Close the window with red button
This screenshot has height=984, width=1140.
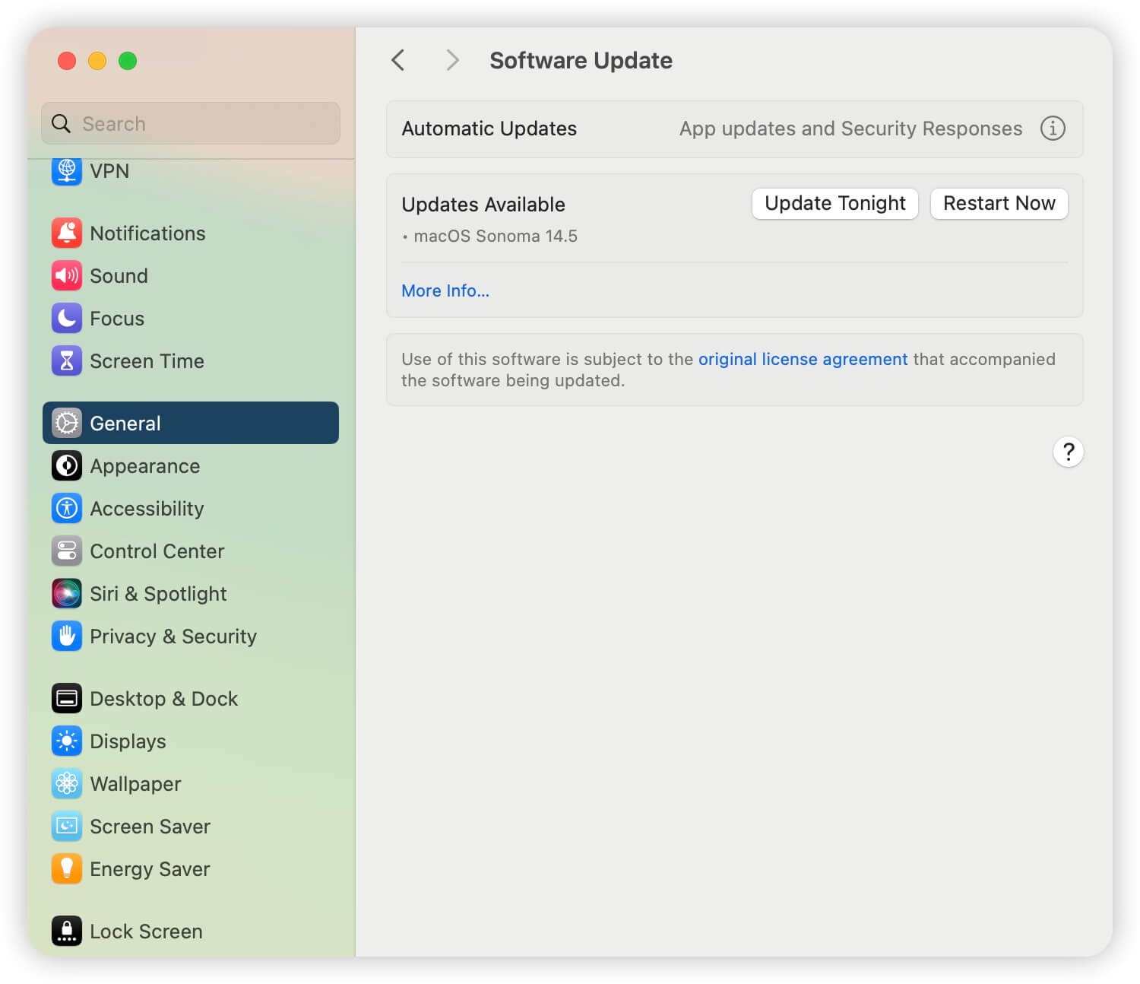[67, 61]
